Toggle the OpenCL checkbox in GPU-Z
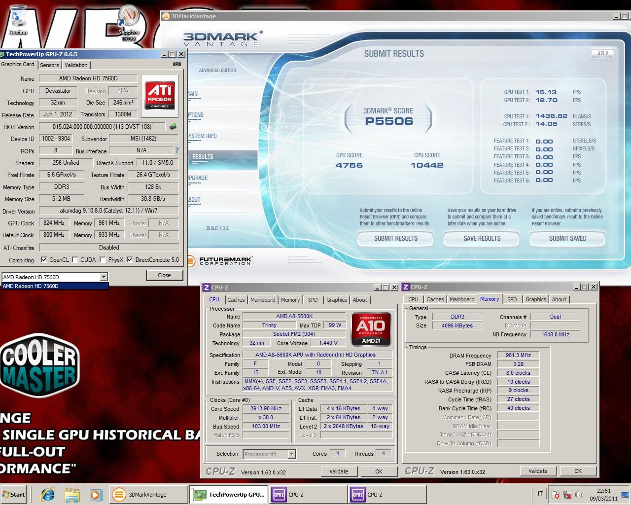This screenshot has width=631, height=505. (x=44, y=260)
